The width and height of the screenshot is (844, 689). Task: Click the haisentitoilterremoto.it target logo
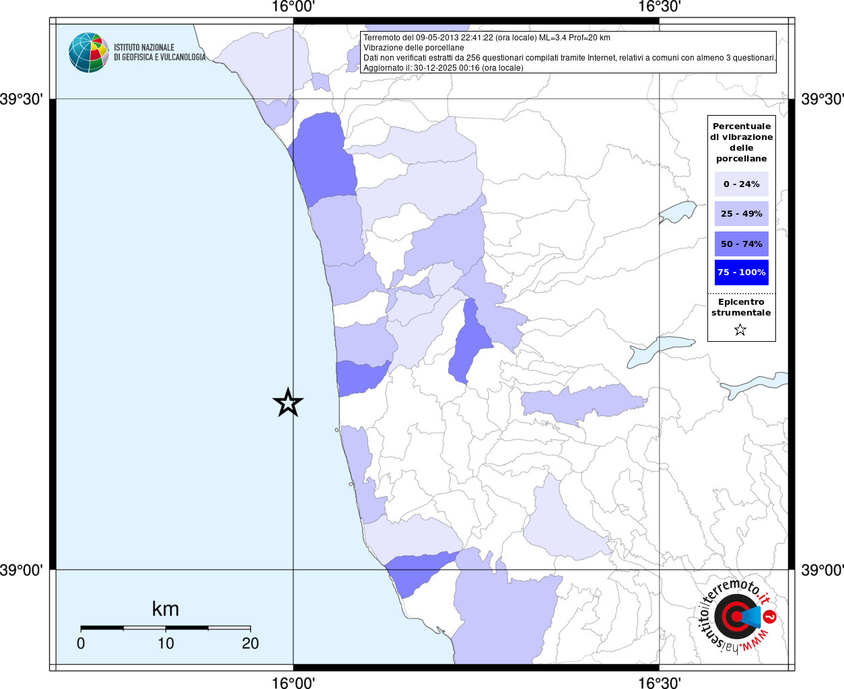click(736, 616)
